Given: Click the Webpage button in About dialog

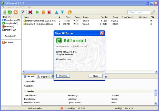Looking at the screenshot, I should click(x=63, y=76).
